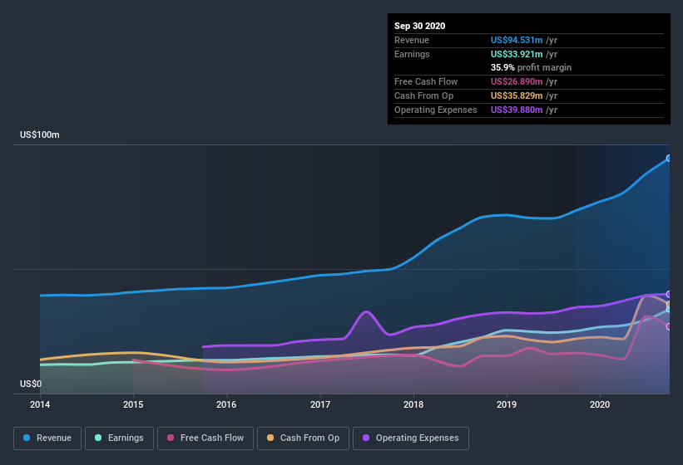683x465 pixels.
Task: Click the US$100m y-axis label
Action: 40,135
